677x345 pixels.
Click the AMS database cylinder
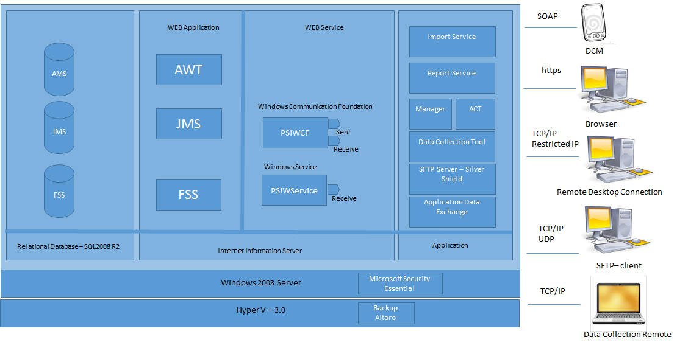pyautogui.click(x=59, y=69)
